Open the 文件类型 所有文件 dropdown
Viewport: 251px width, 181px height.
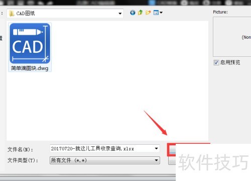[x=105, y=160]
